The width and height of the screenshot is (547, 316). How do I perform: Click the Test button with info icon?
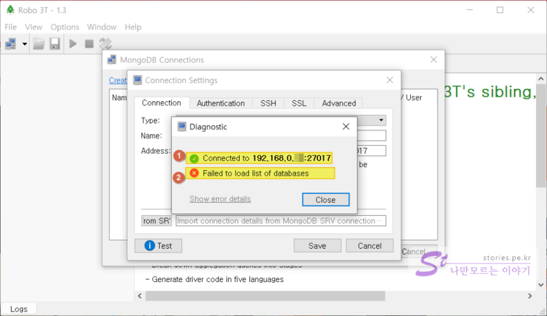coord(158,246)
